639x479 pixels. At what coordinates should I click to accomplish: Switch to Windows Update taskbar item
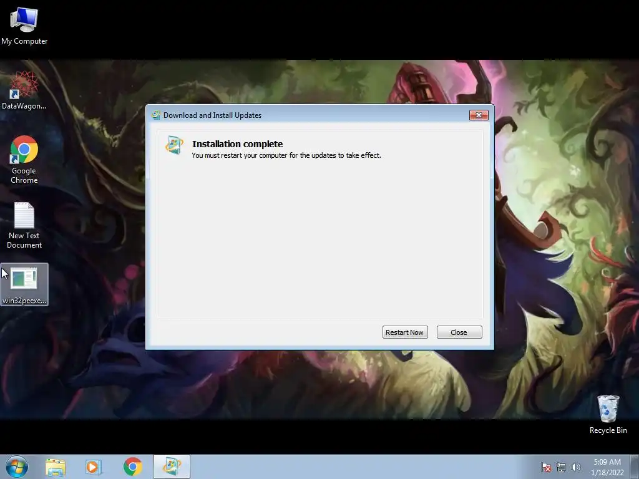tap(172, 467)
